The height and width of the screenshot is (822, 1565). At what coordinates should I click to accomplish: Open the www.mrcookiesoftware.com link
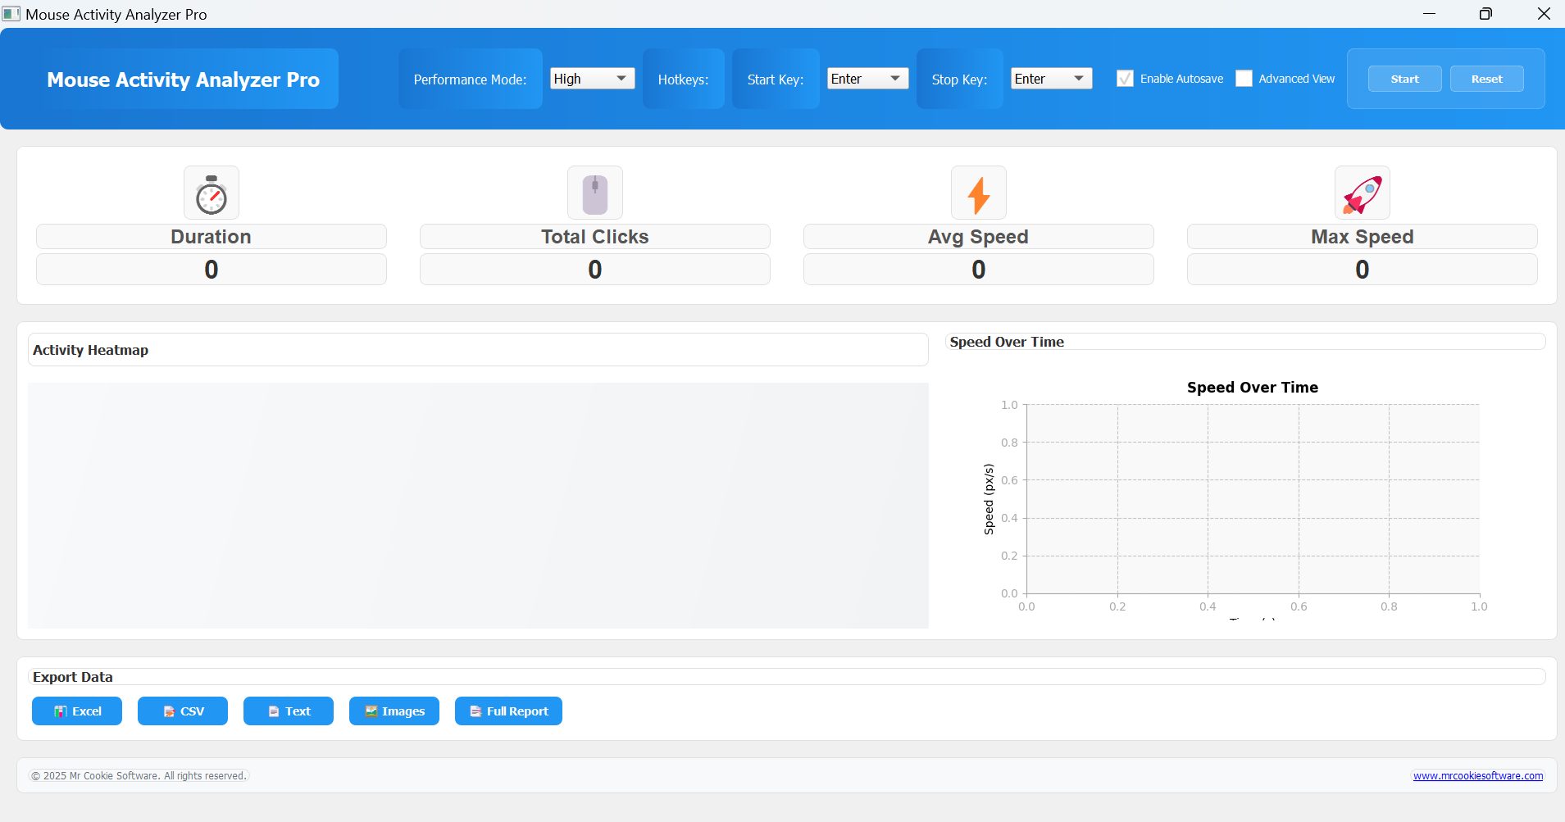(1476, 774)
